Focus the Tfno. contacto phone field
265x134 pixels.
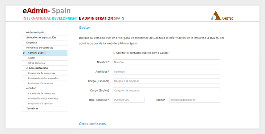pyautogui.click(x=129, y=100)
